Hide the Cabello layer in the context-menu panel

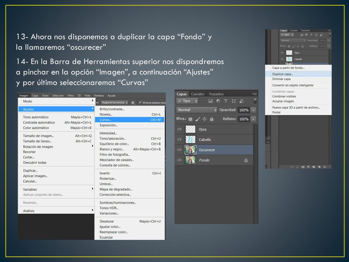tap(282, 59)
